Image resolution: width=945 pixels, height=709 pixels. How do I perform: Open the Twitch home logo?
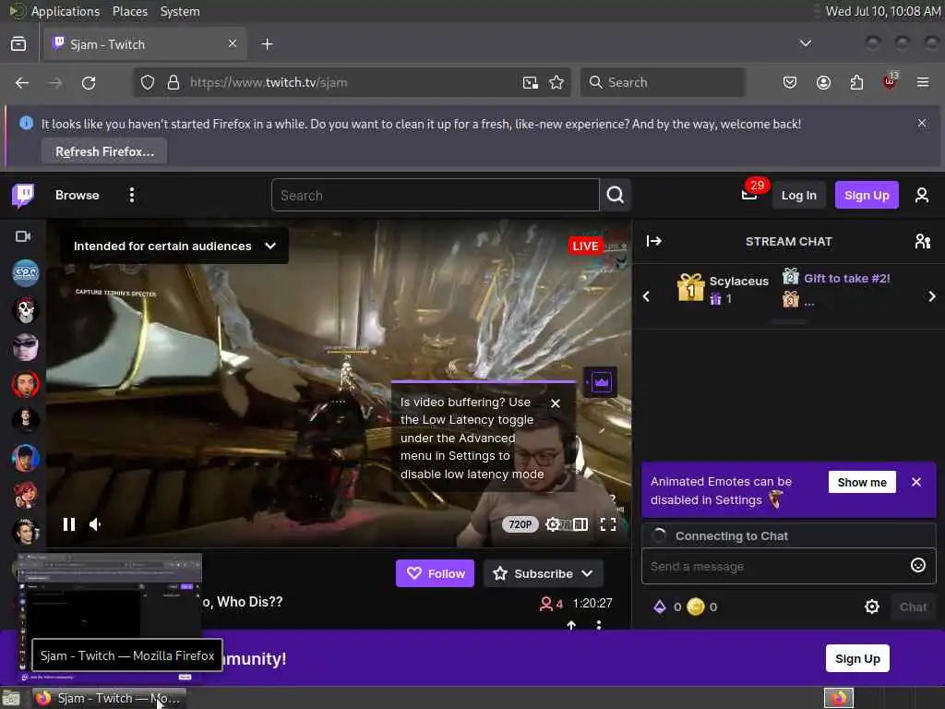pos(23,196)
